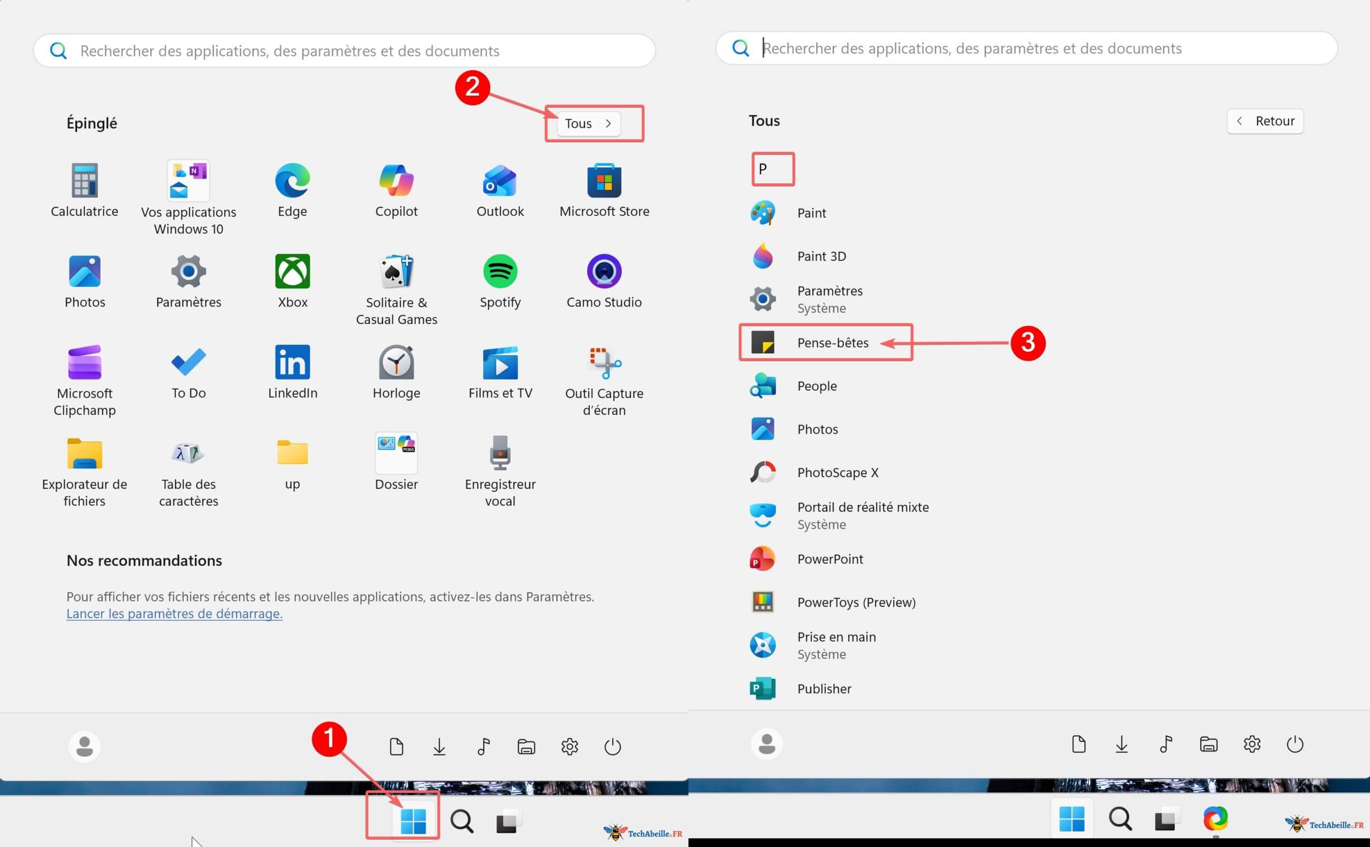This screenshot has width=1370, height=847.
Task: Open PhotoScape X
Action: click(838, 472)
